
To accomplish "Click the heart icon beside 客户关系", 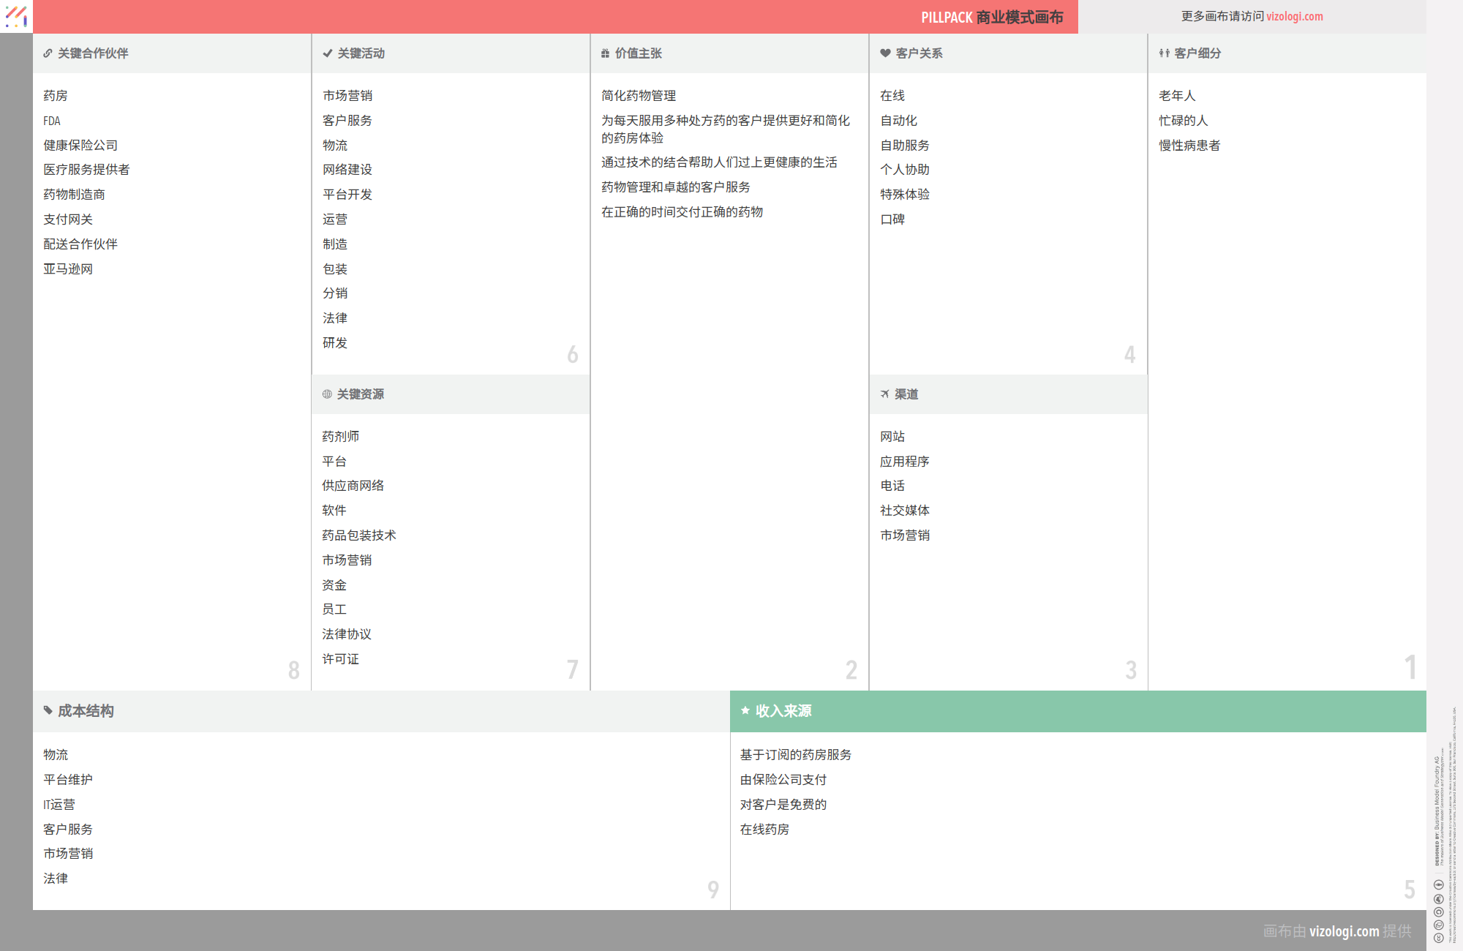I will pos(885,53).
